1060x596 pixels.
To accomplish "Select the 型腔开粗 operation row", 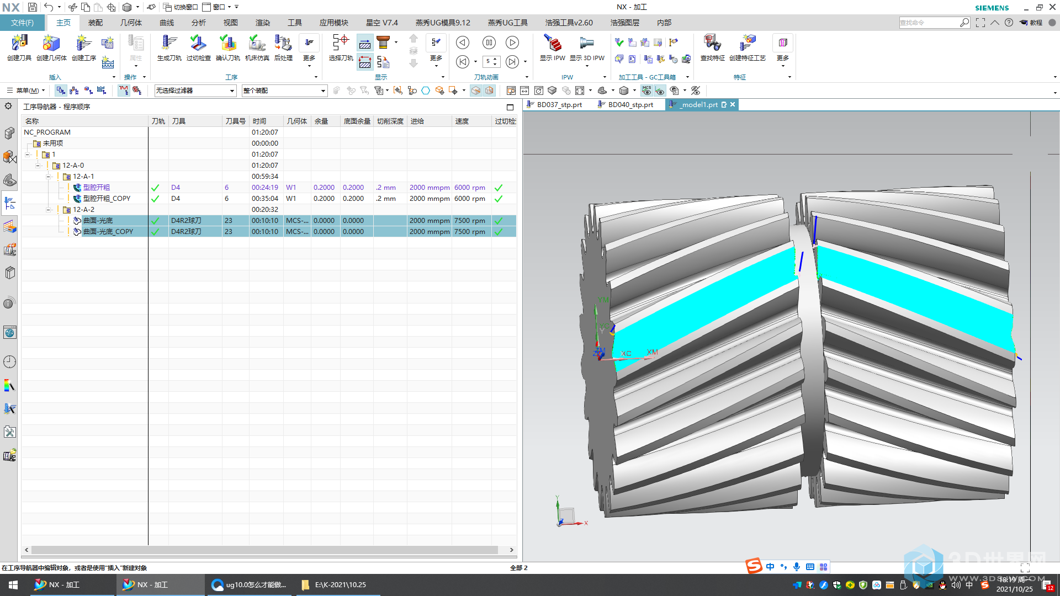I will click(269, 188).
